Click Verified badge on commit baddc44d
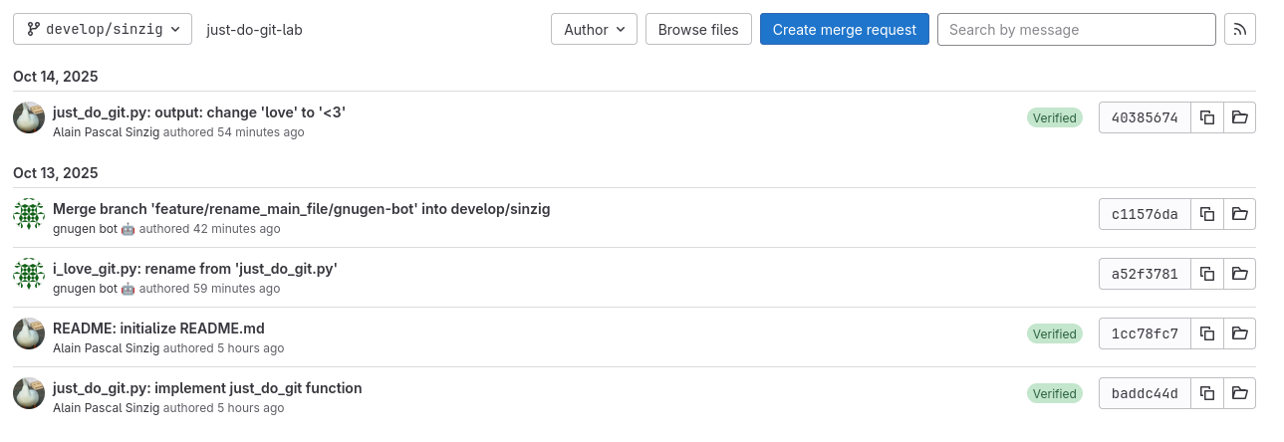This screenshot has height=442, width=1284. click(1054, 393)
